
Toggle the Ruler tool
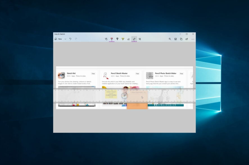(x=134, y=39)
